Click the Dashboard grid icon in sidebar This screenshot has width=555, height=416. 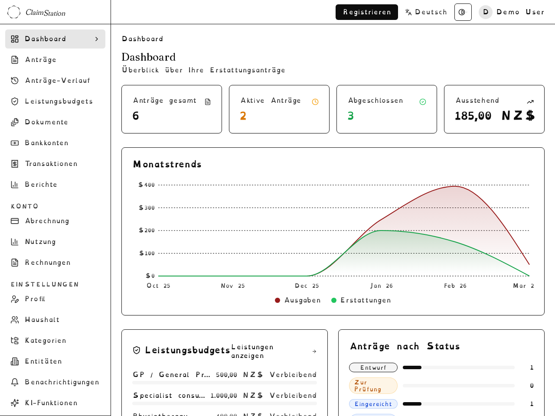15,39
